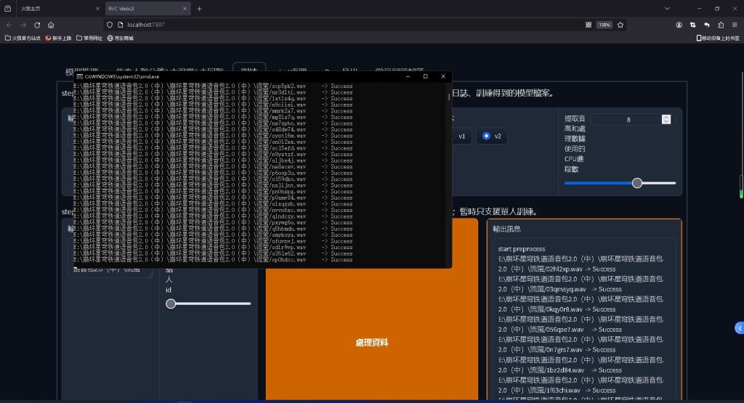Minimize the cmd.exe window
The width and height of the screenshot is (744, 403).
(408, 76)
